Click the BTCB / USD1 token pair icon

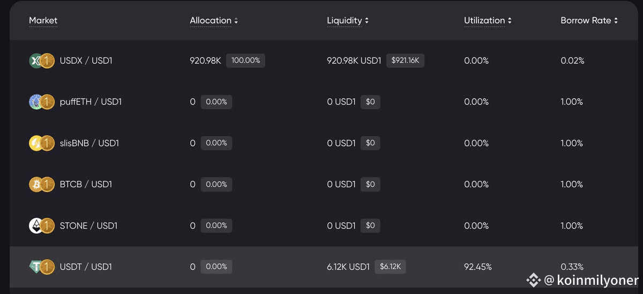[42, 185]
